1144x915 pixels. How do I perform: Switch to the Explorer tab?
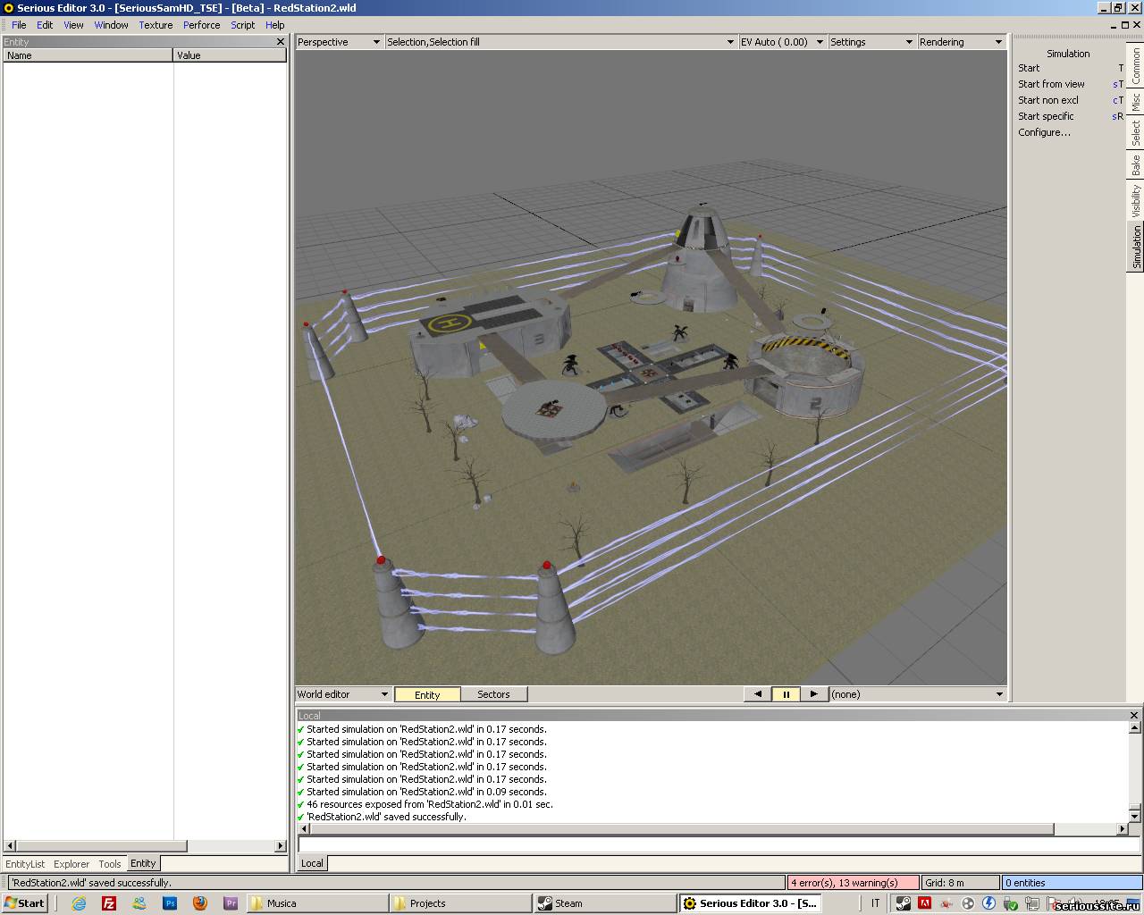pyautogui.click(x=71, y=864)
